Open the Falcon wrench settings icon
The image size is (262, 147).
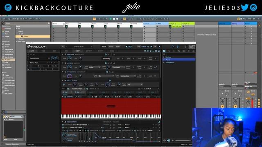[63, 47]
